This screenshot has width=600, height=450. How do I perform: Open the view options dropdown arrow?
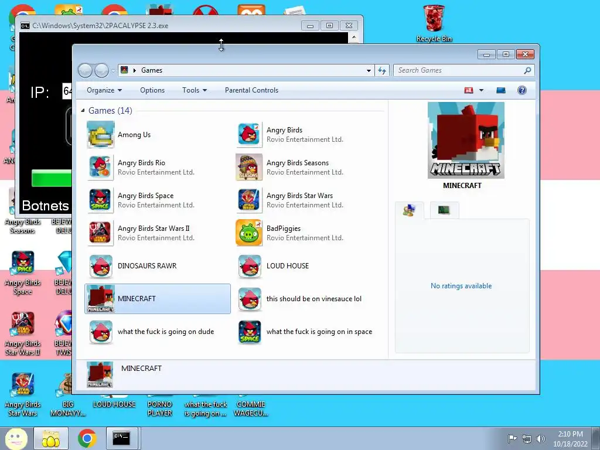(x=482, y=90)
